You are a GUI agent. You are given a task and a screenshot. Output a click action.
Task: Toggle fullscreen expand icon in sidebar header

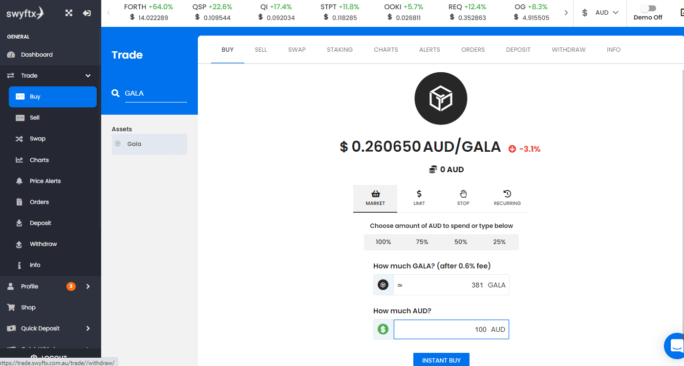(69, 13)
